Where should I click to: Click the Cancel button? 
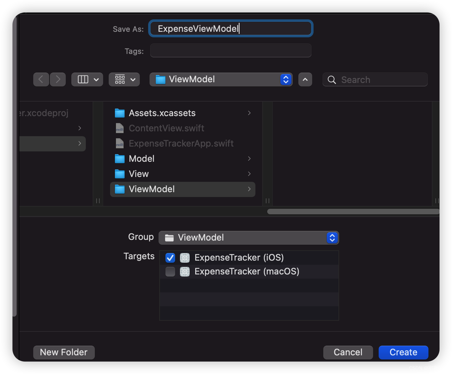pos(348,352)
